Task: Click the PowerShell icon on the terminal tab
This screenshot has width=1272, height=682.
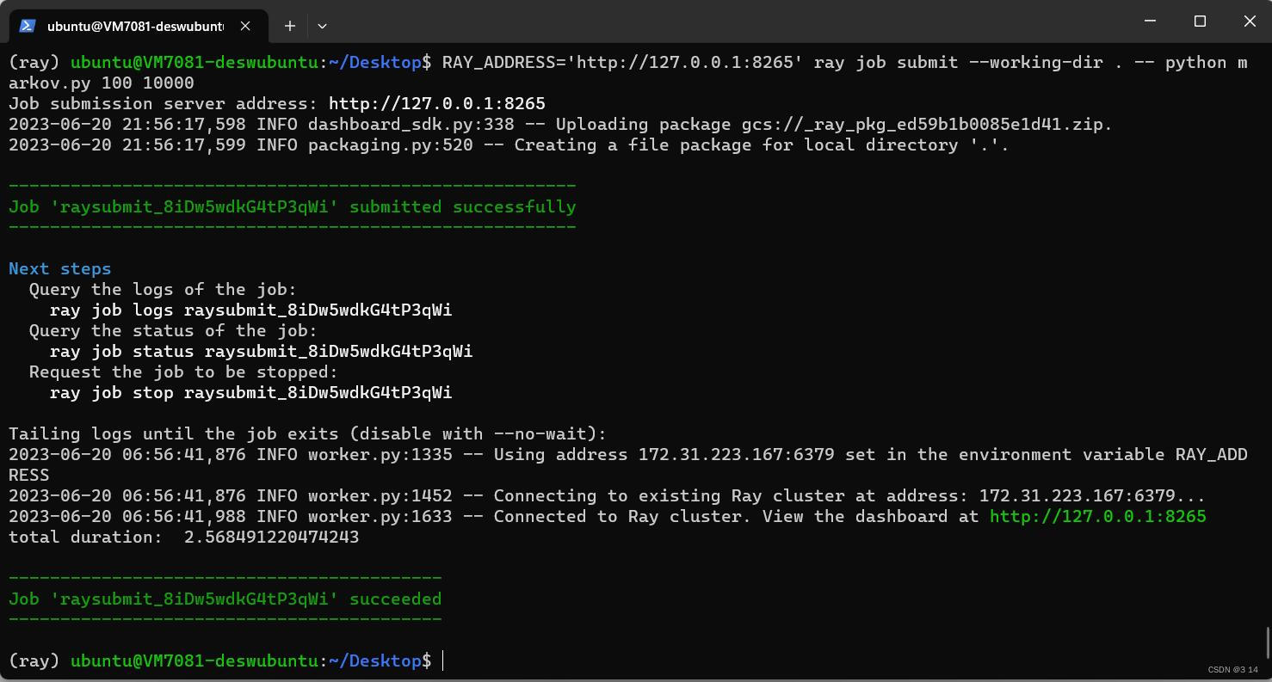Action: pos(28,26)
